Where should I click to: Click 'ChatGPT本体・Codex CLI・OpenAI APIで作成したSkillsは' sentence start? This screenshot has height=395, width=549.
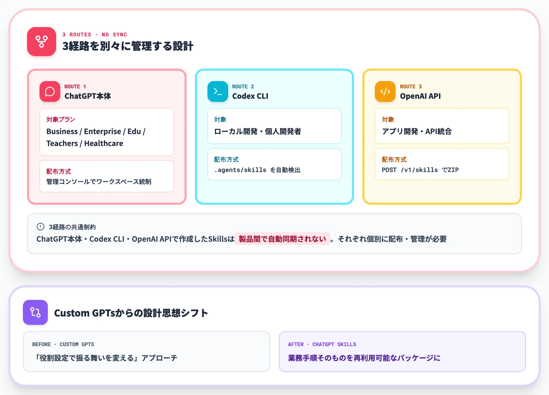click(x=135, y=239)
